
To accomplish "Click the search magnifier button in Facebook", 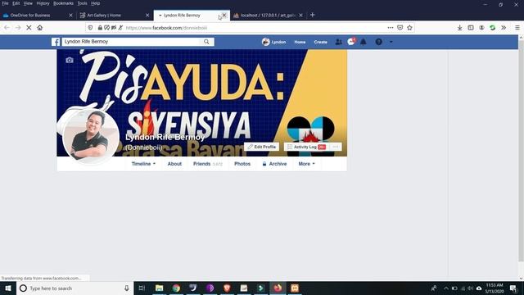I will (206, 42).
